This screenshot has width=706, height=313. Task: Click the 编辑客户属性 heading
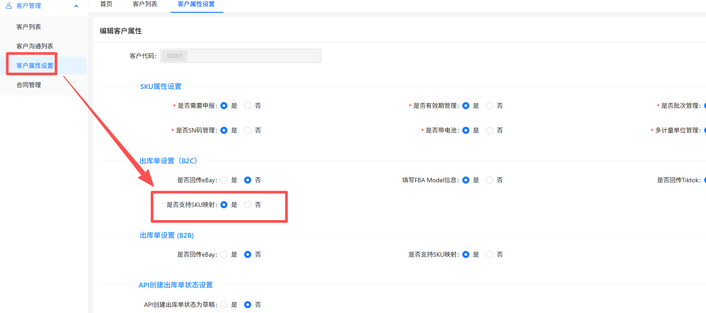(121, 31)
